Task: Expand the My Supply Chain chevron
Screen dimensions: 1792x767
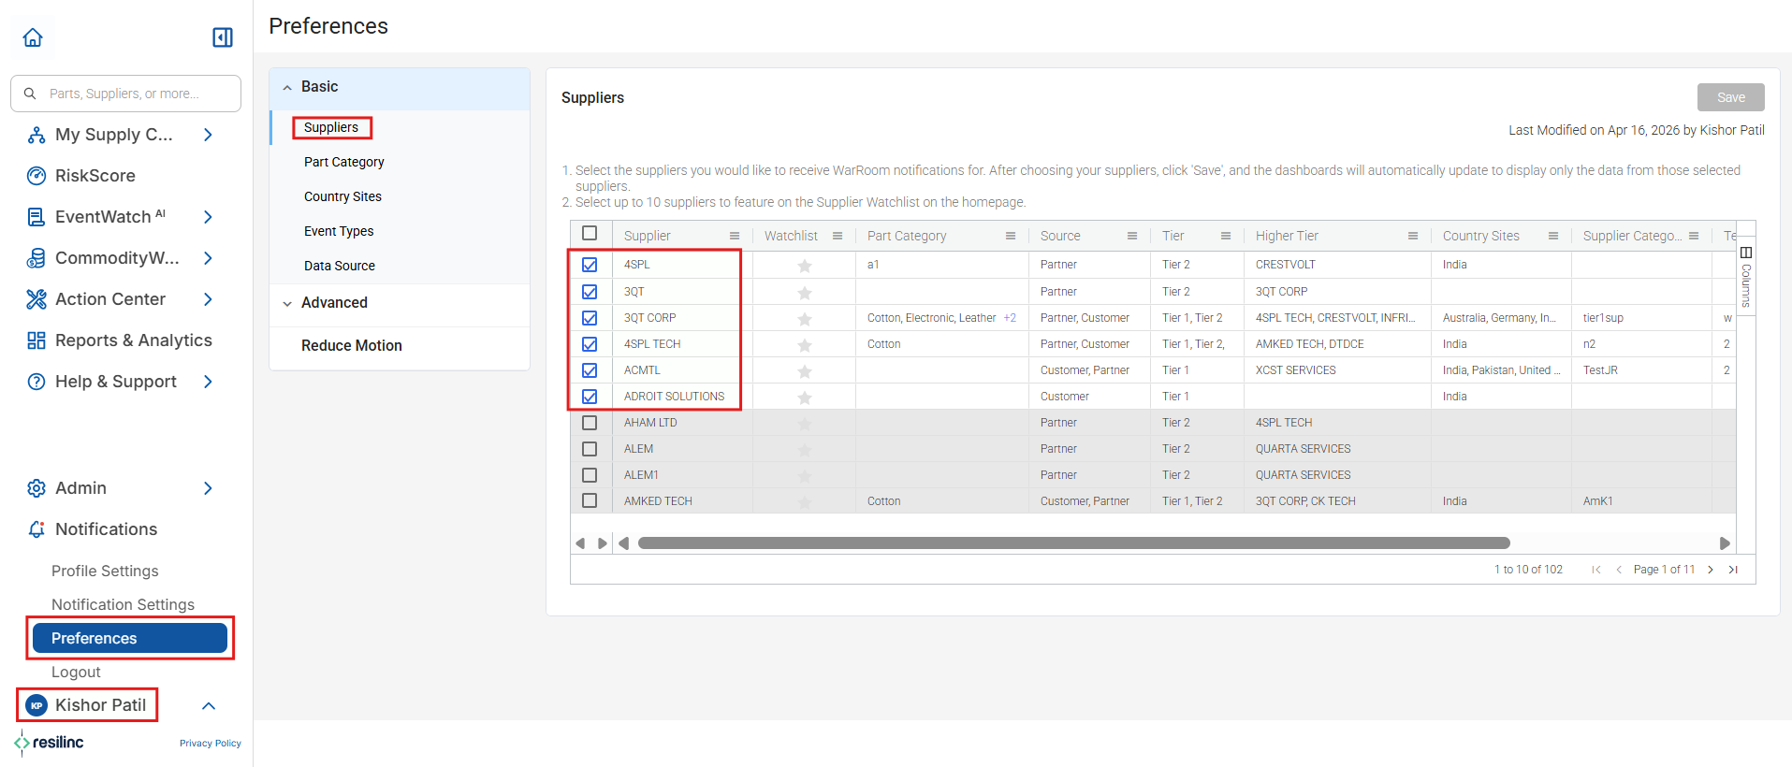Action: (208, 135)
